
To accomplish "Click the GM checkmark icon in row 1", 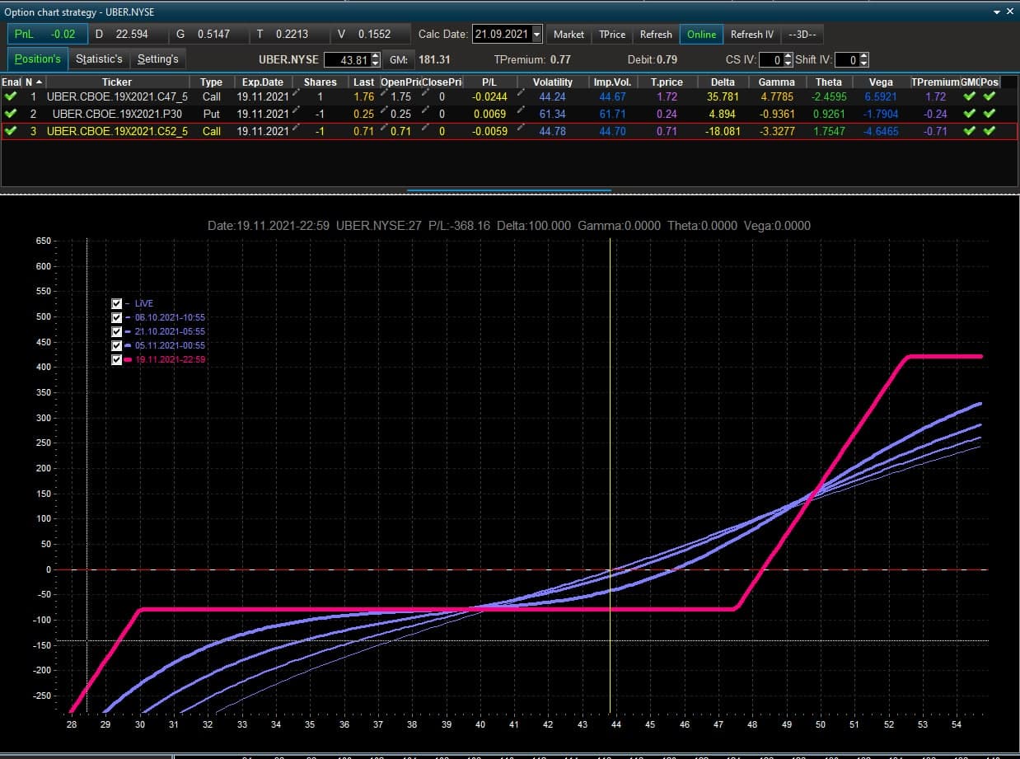I will (x=970, y=96).
